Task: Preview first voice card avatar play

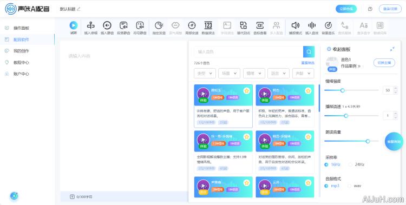Action: click(x=203, y=94)
